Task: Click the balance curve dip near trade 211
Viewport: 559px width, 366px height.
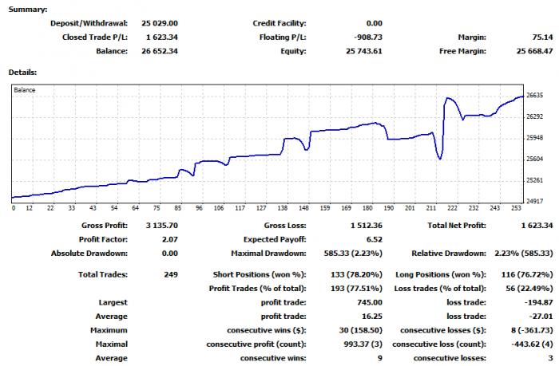Action: point(440,158)
